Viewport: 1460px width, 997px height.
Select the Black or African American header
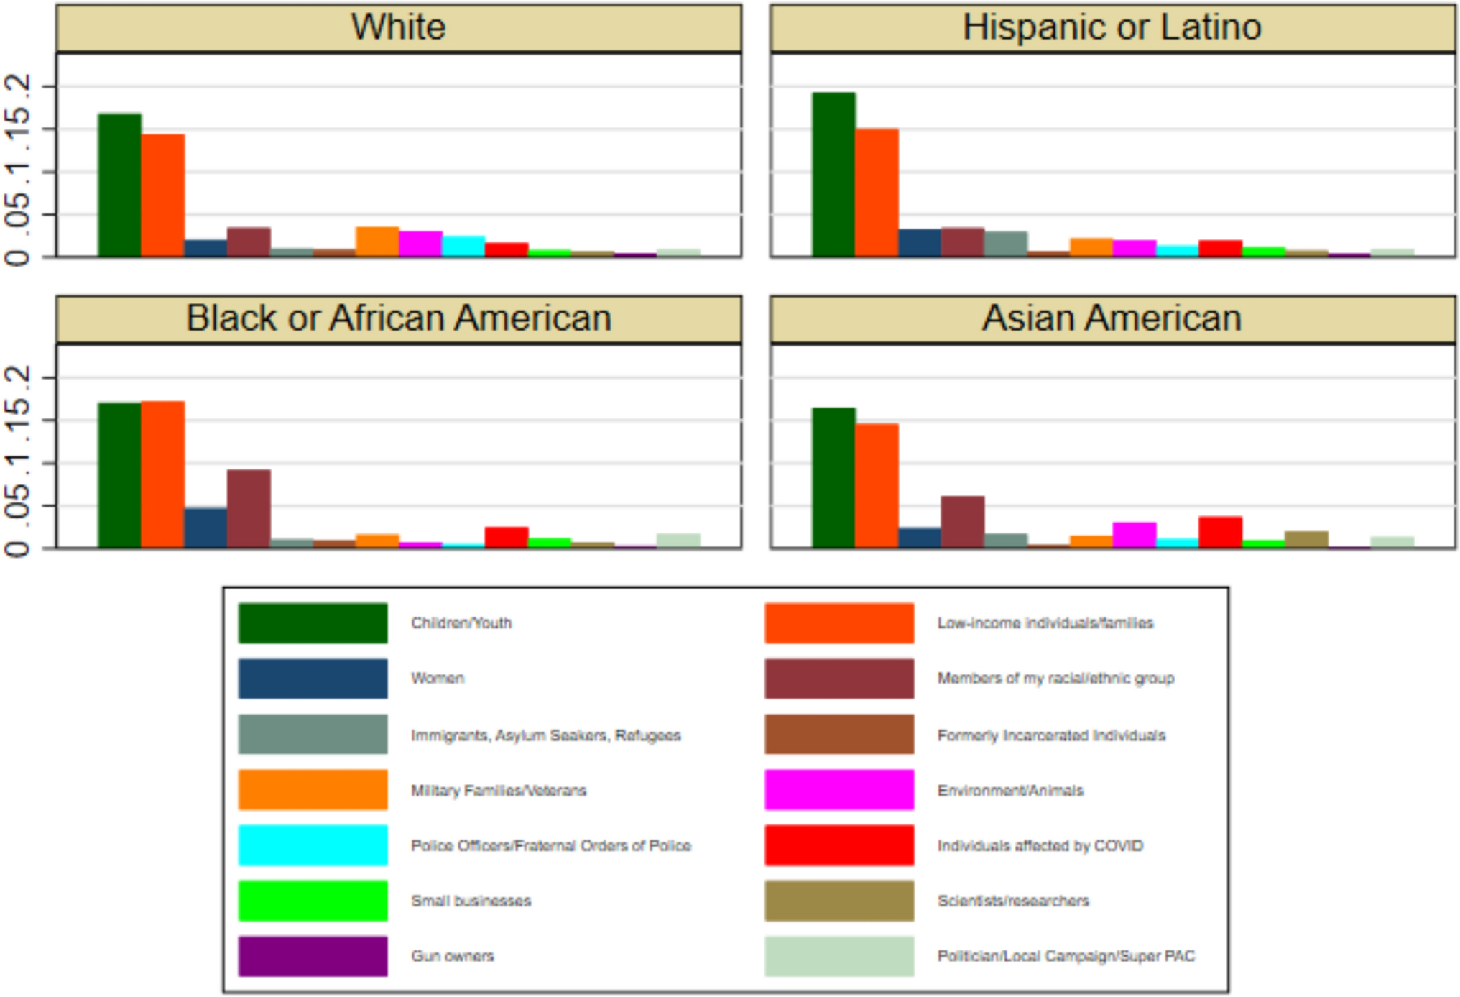398,318
